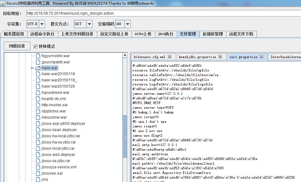This screenshot has height=182, width=301.
Task: Switch to echo上传 tab
Action: (x=143, y=34)
